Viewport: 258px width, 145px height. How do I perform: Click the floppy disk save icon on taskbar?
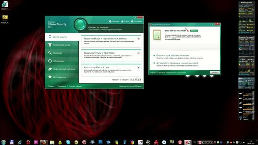click(12, 142)
